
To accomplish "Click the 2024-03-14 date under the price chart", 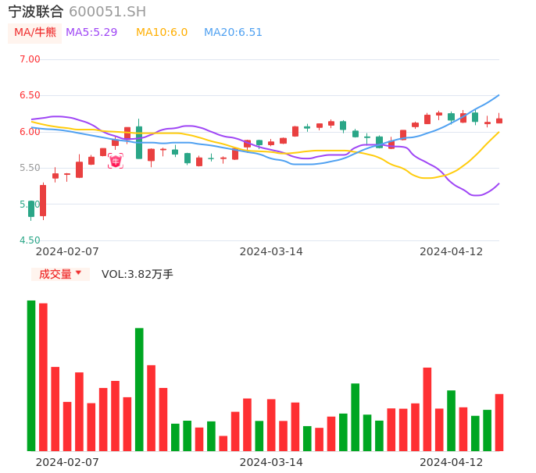I will coord(271,251).
